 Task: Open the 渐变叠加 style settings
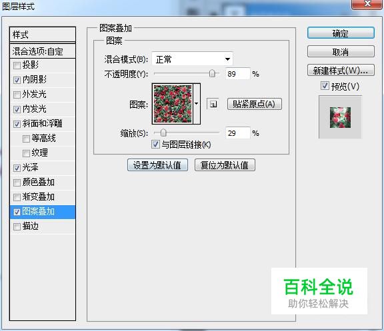39,197
